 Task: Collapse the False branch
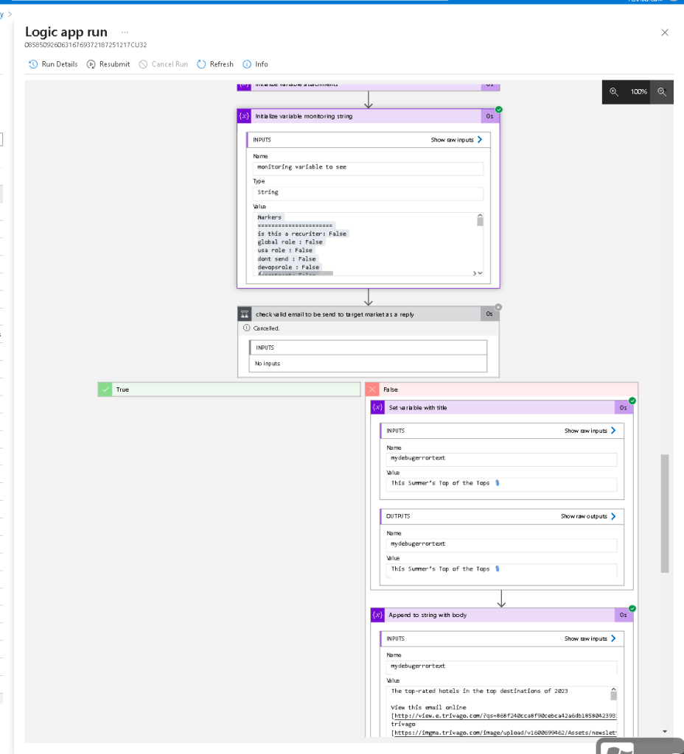point(501,390)
